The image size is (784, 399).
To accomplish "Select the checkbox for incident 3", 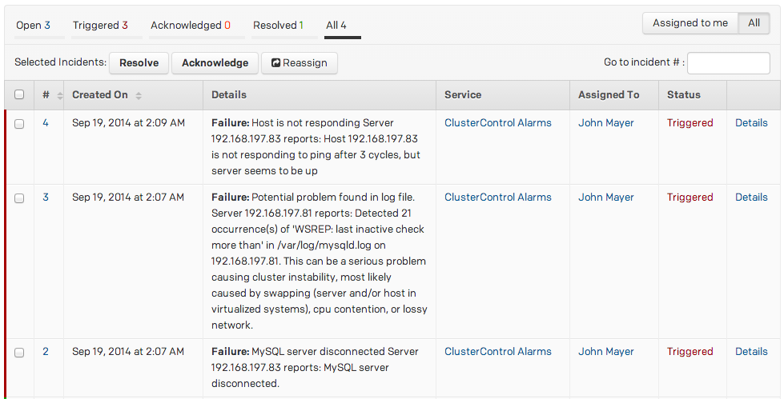I will (19, 198).
